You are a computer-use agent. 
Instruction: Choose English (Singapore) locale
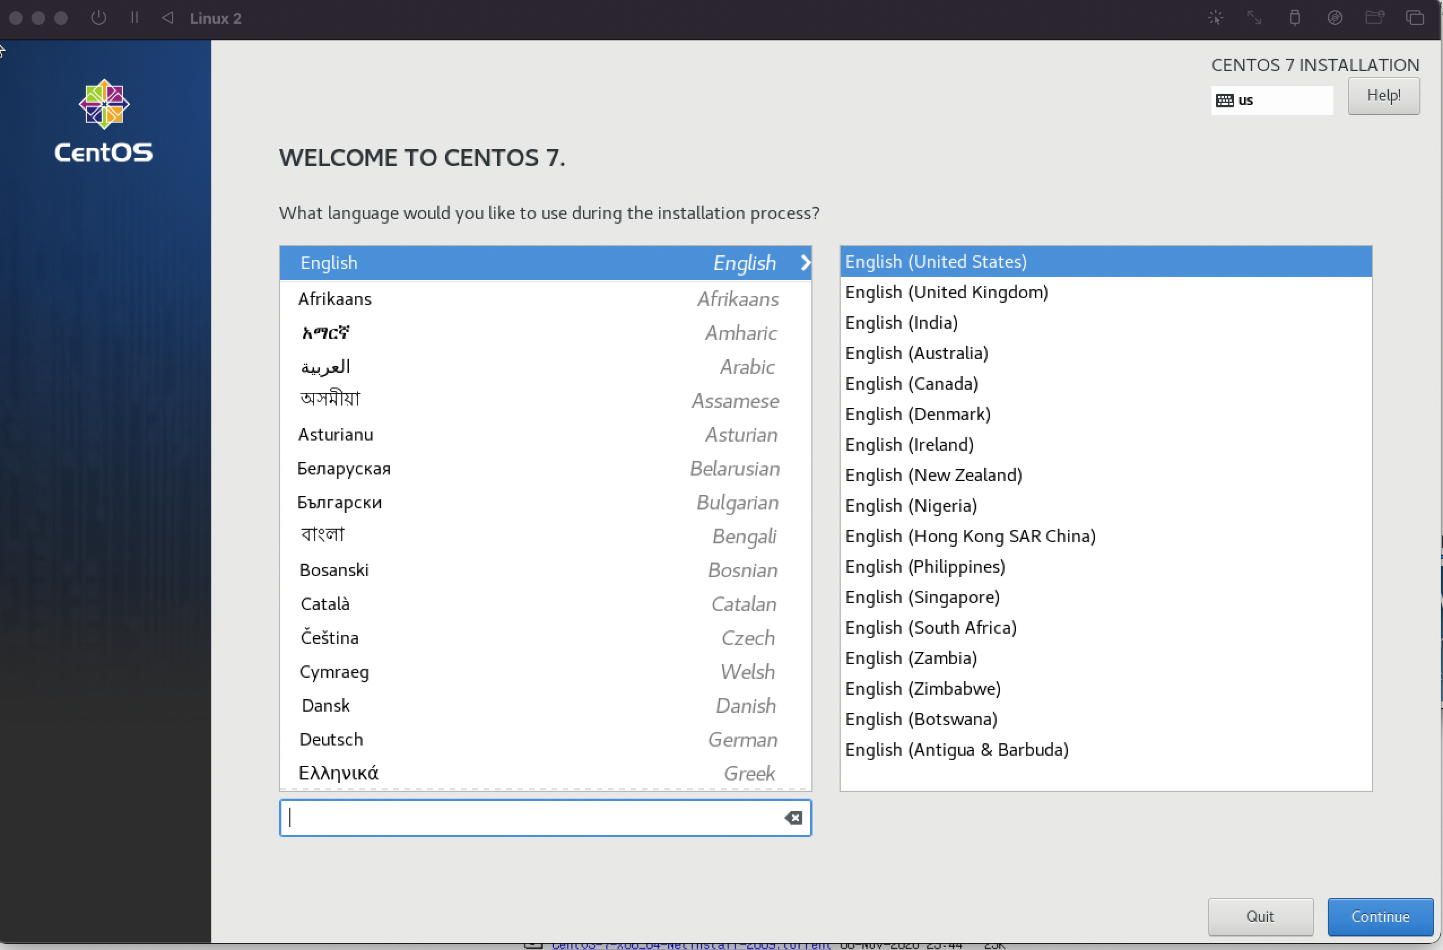point(1106,597)
